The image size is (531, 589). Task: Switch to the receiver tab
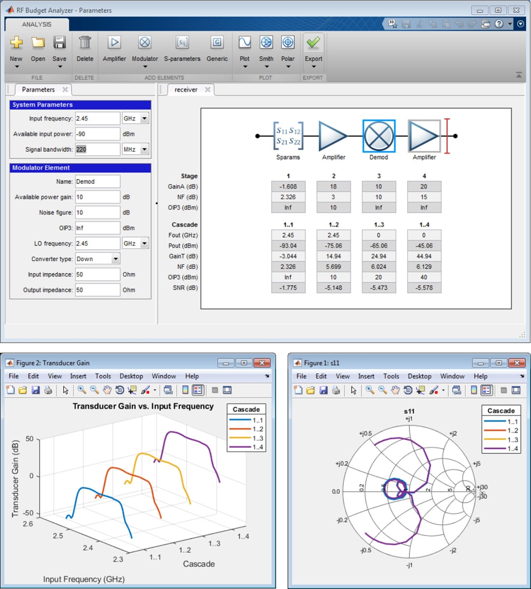[x=186, y=89]
